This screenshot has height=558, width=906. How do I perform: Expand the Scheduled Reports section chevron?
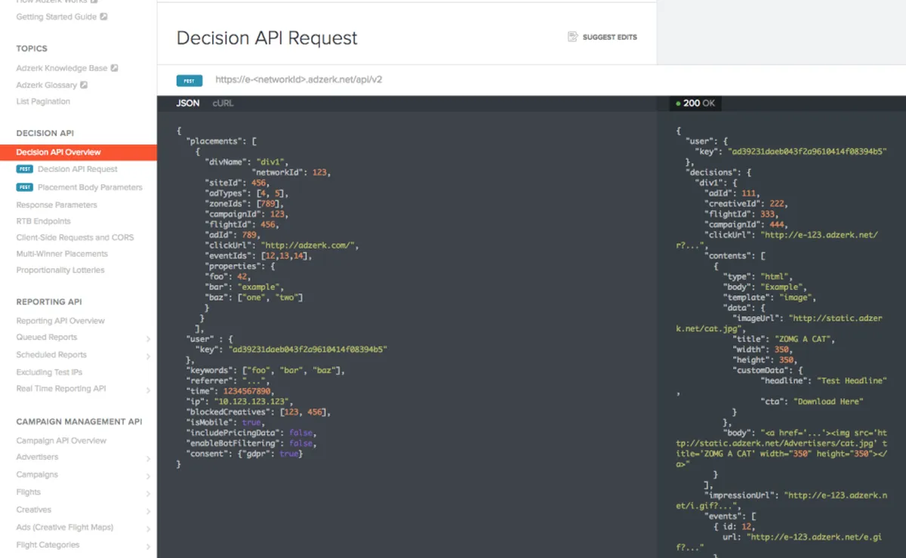click(x=148, y=356)
